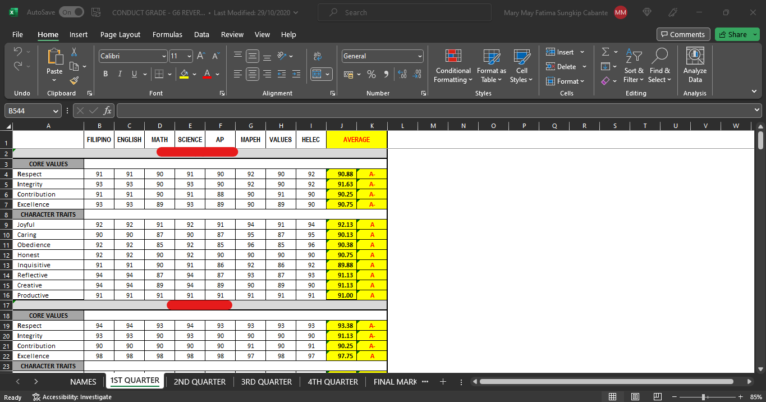Image resolution: width=766 pixels, height=402 pixels.
Task: Switch to 2ND QUARTER sheet tab
Action: [x=199, y=382]
